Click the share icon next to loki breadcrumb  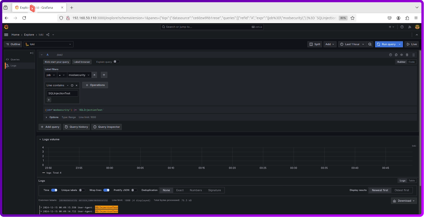click(x=48, y=35)
